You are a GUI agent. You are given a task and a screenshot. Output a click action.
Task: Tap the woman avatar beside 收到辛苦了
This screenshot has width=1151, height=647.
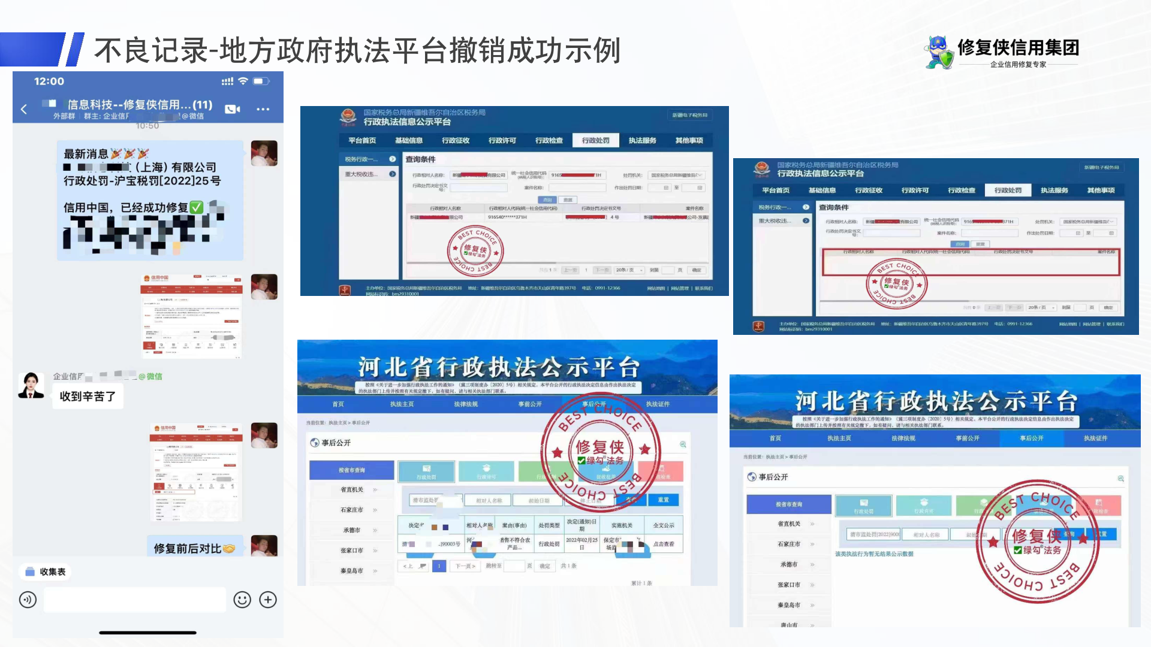click(31, 385)
